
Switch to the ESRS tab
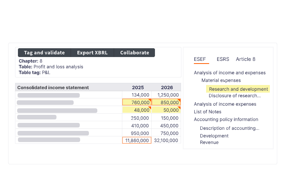click(x=223, y=59)
